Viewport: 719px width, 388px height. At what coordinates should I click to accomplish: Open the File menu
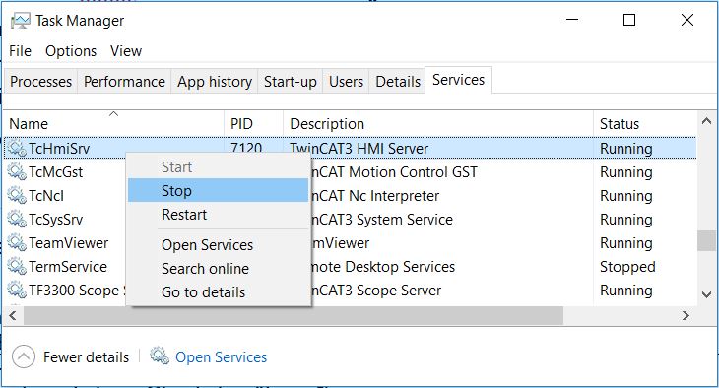coord(20,51)
